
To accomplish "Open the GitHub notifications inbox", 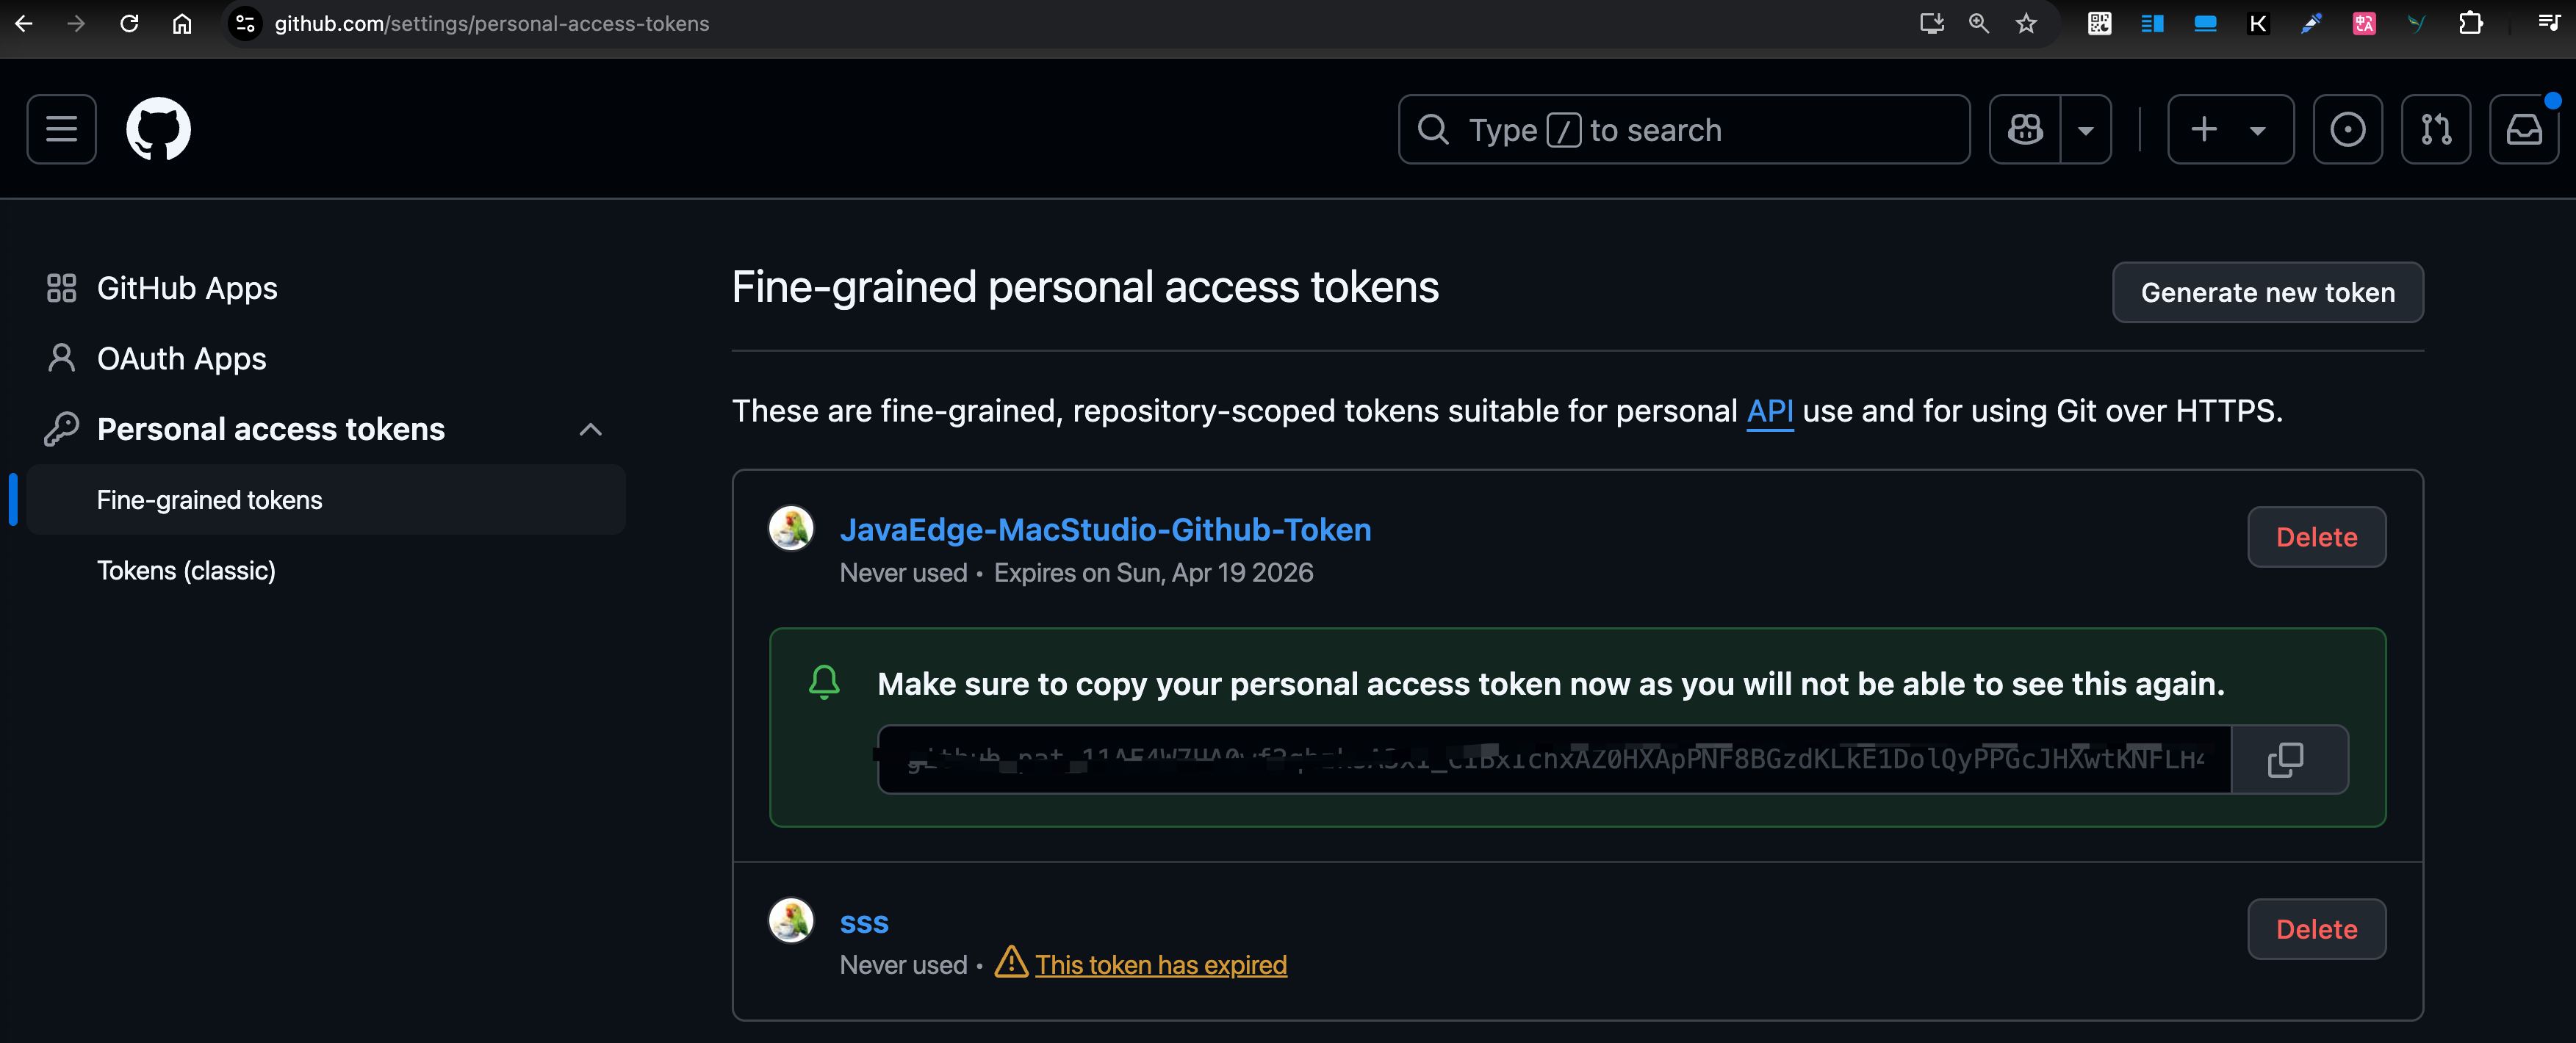I will (2524, 129).
